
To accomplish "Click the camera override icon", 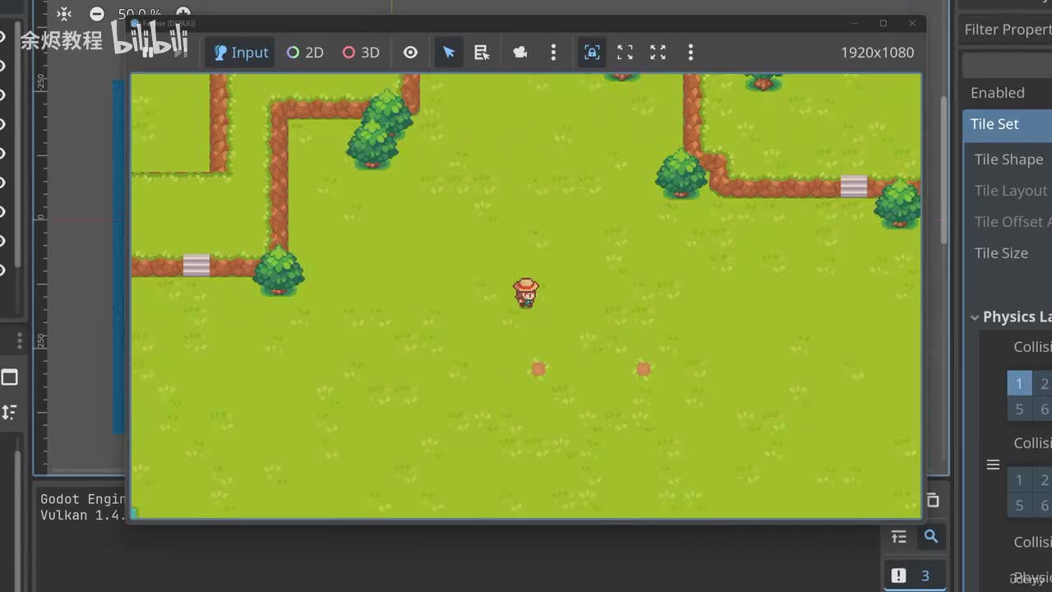I will [x=519, y=53].
